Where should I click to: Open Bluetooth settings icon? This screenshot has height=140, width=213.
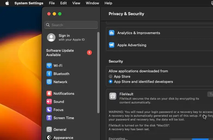[x=49, y=74]
